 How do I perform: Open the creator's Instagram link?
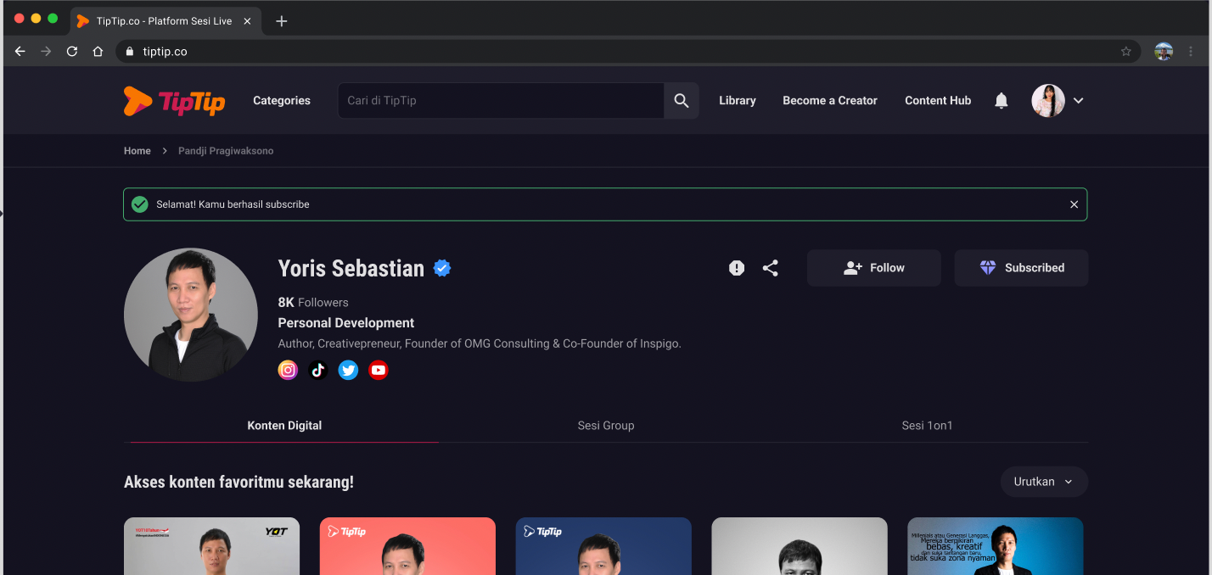(289, 370)
